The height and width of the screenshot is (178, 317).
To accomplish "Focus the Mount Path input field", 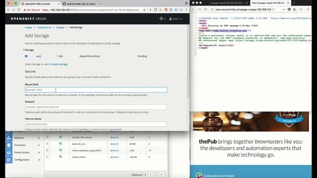I will [x=96, y=90].
